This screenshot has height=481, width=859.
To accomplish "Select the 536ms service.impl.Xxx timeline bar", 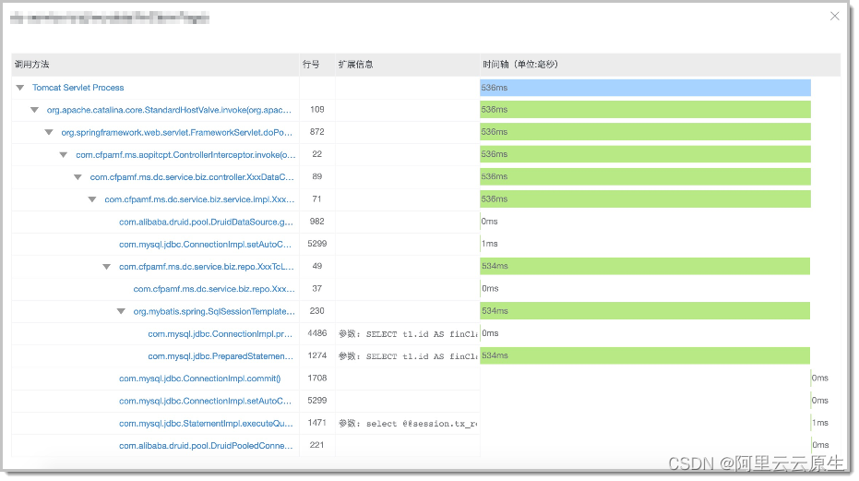I will 645,199.
